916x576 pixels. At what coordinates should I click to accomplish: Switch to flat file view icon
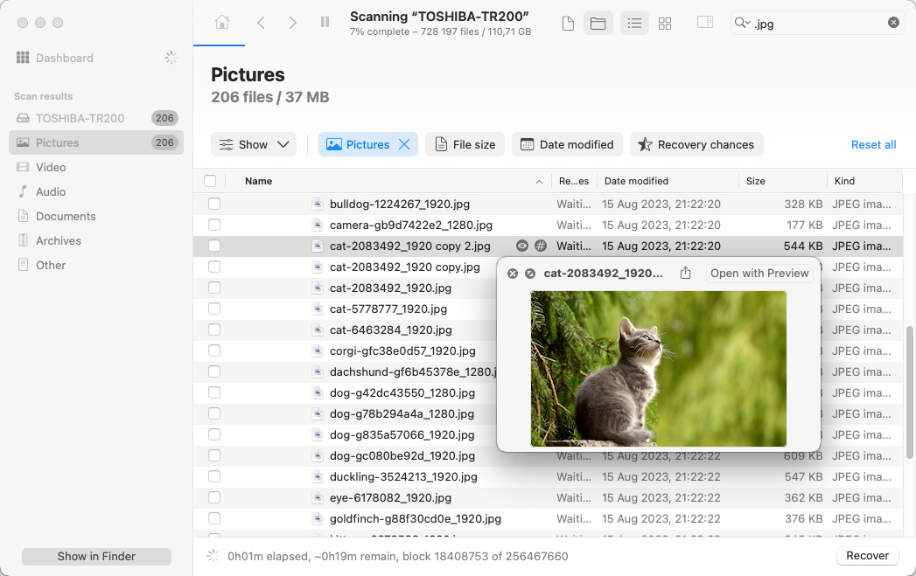[x=568, y=24]
